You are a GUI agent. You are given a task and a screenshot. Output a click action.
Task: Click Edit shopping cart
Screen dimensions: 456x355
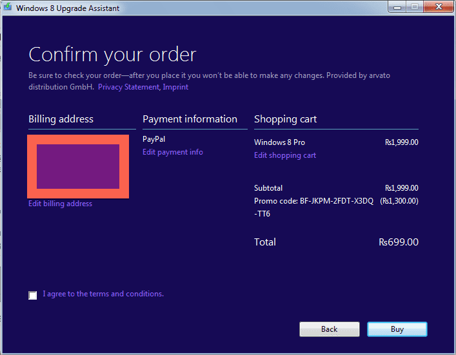[x=285, y=155]
